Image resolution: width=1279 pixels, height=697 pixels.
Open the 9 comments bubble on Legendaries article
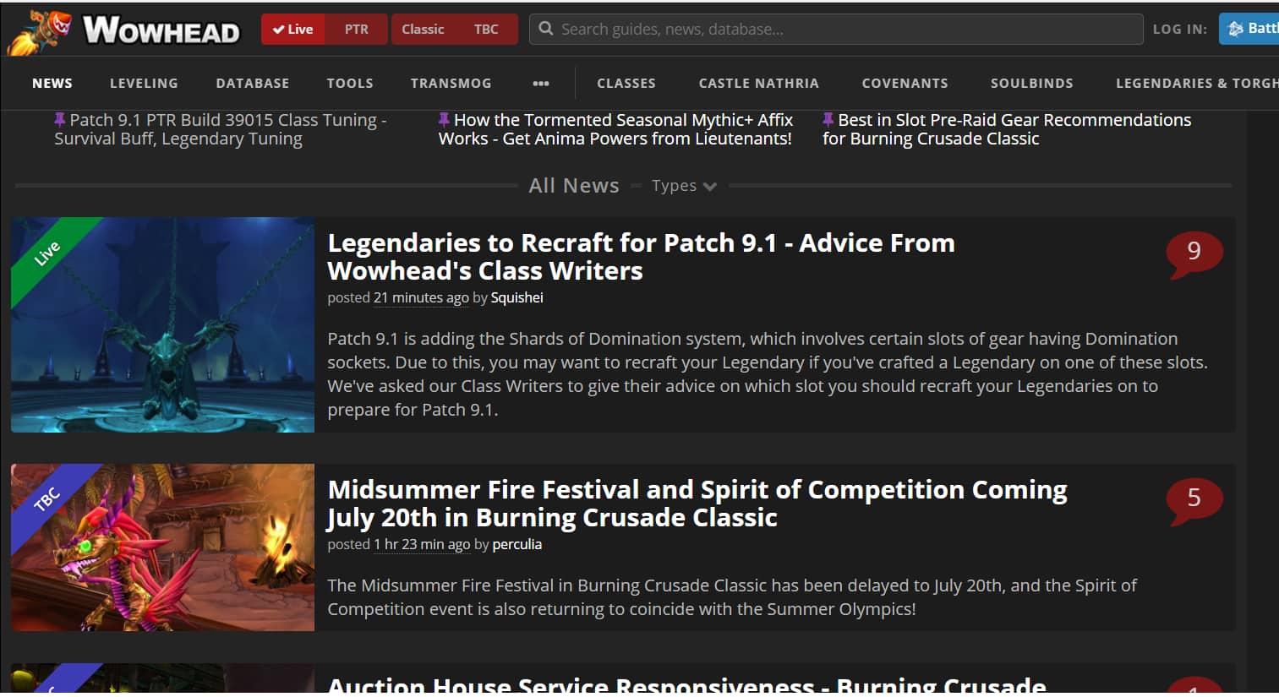click(x=1194, y=252)
